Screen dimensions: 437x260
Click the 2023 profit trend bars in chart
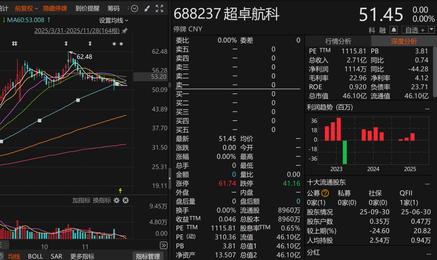point(336,141)
